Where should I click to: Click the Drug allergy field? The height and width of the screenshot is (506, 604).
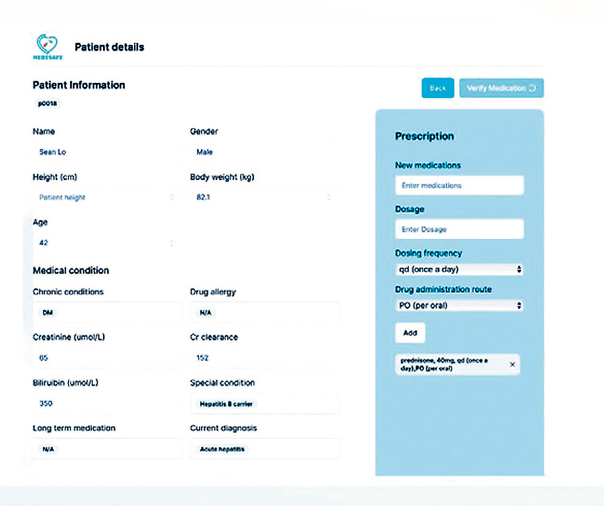tap(264, 312)
